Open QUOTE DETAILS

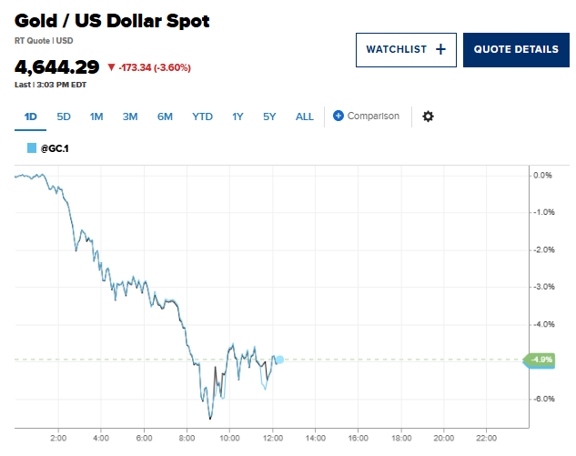point(517,49)
